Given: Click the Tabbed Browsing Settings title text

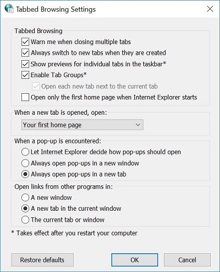Looking at the screenshot, I should point(56,9).
